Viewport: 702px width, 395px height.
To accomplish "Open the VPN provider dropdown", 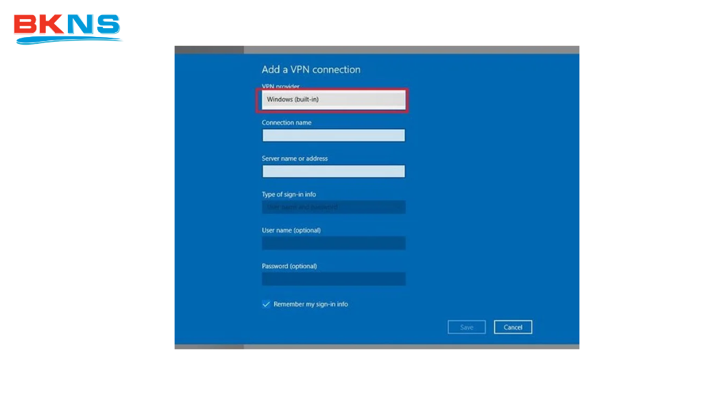I will (x=333, y=99).
